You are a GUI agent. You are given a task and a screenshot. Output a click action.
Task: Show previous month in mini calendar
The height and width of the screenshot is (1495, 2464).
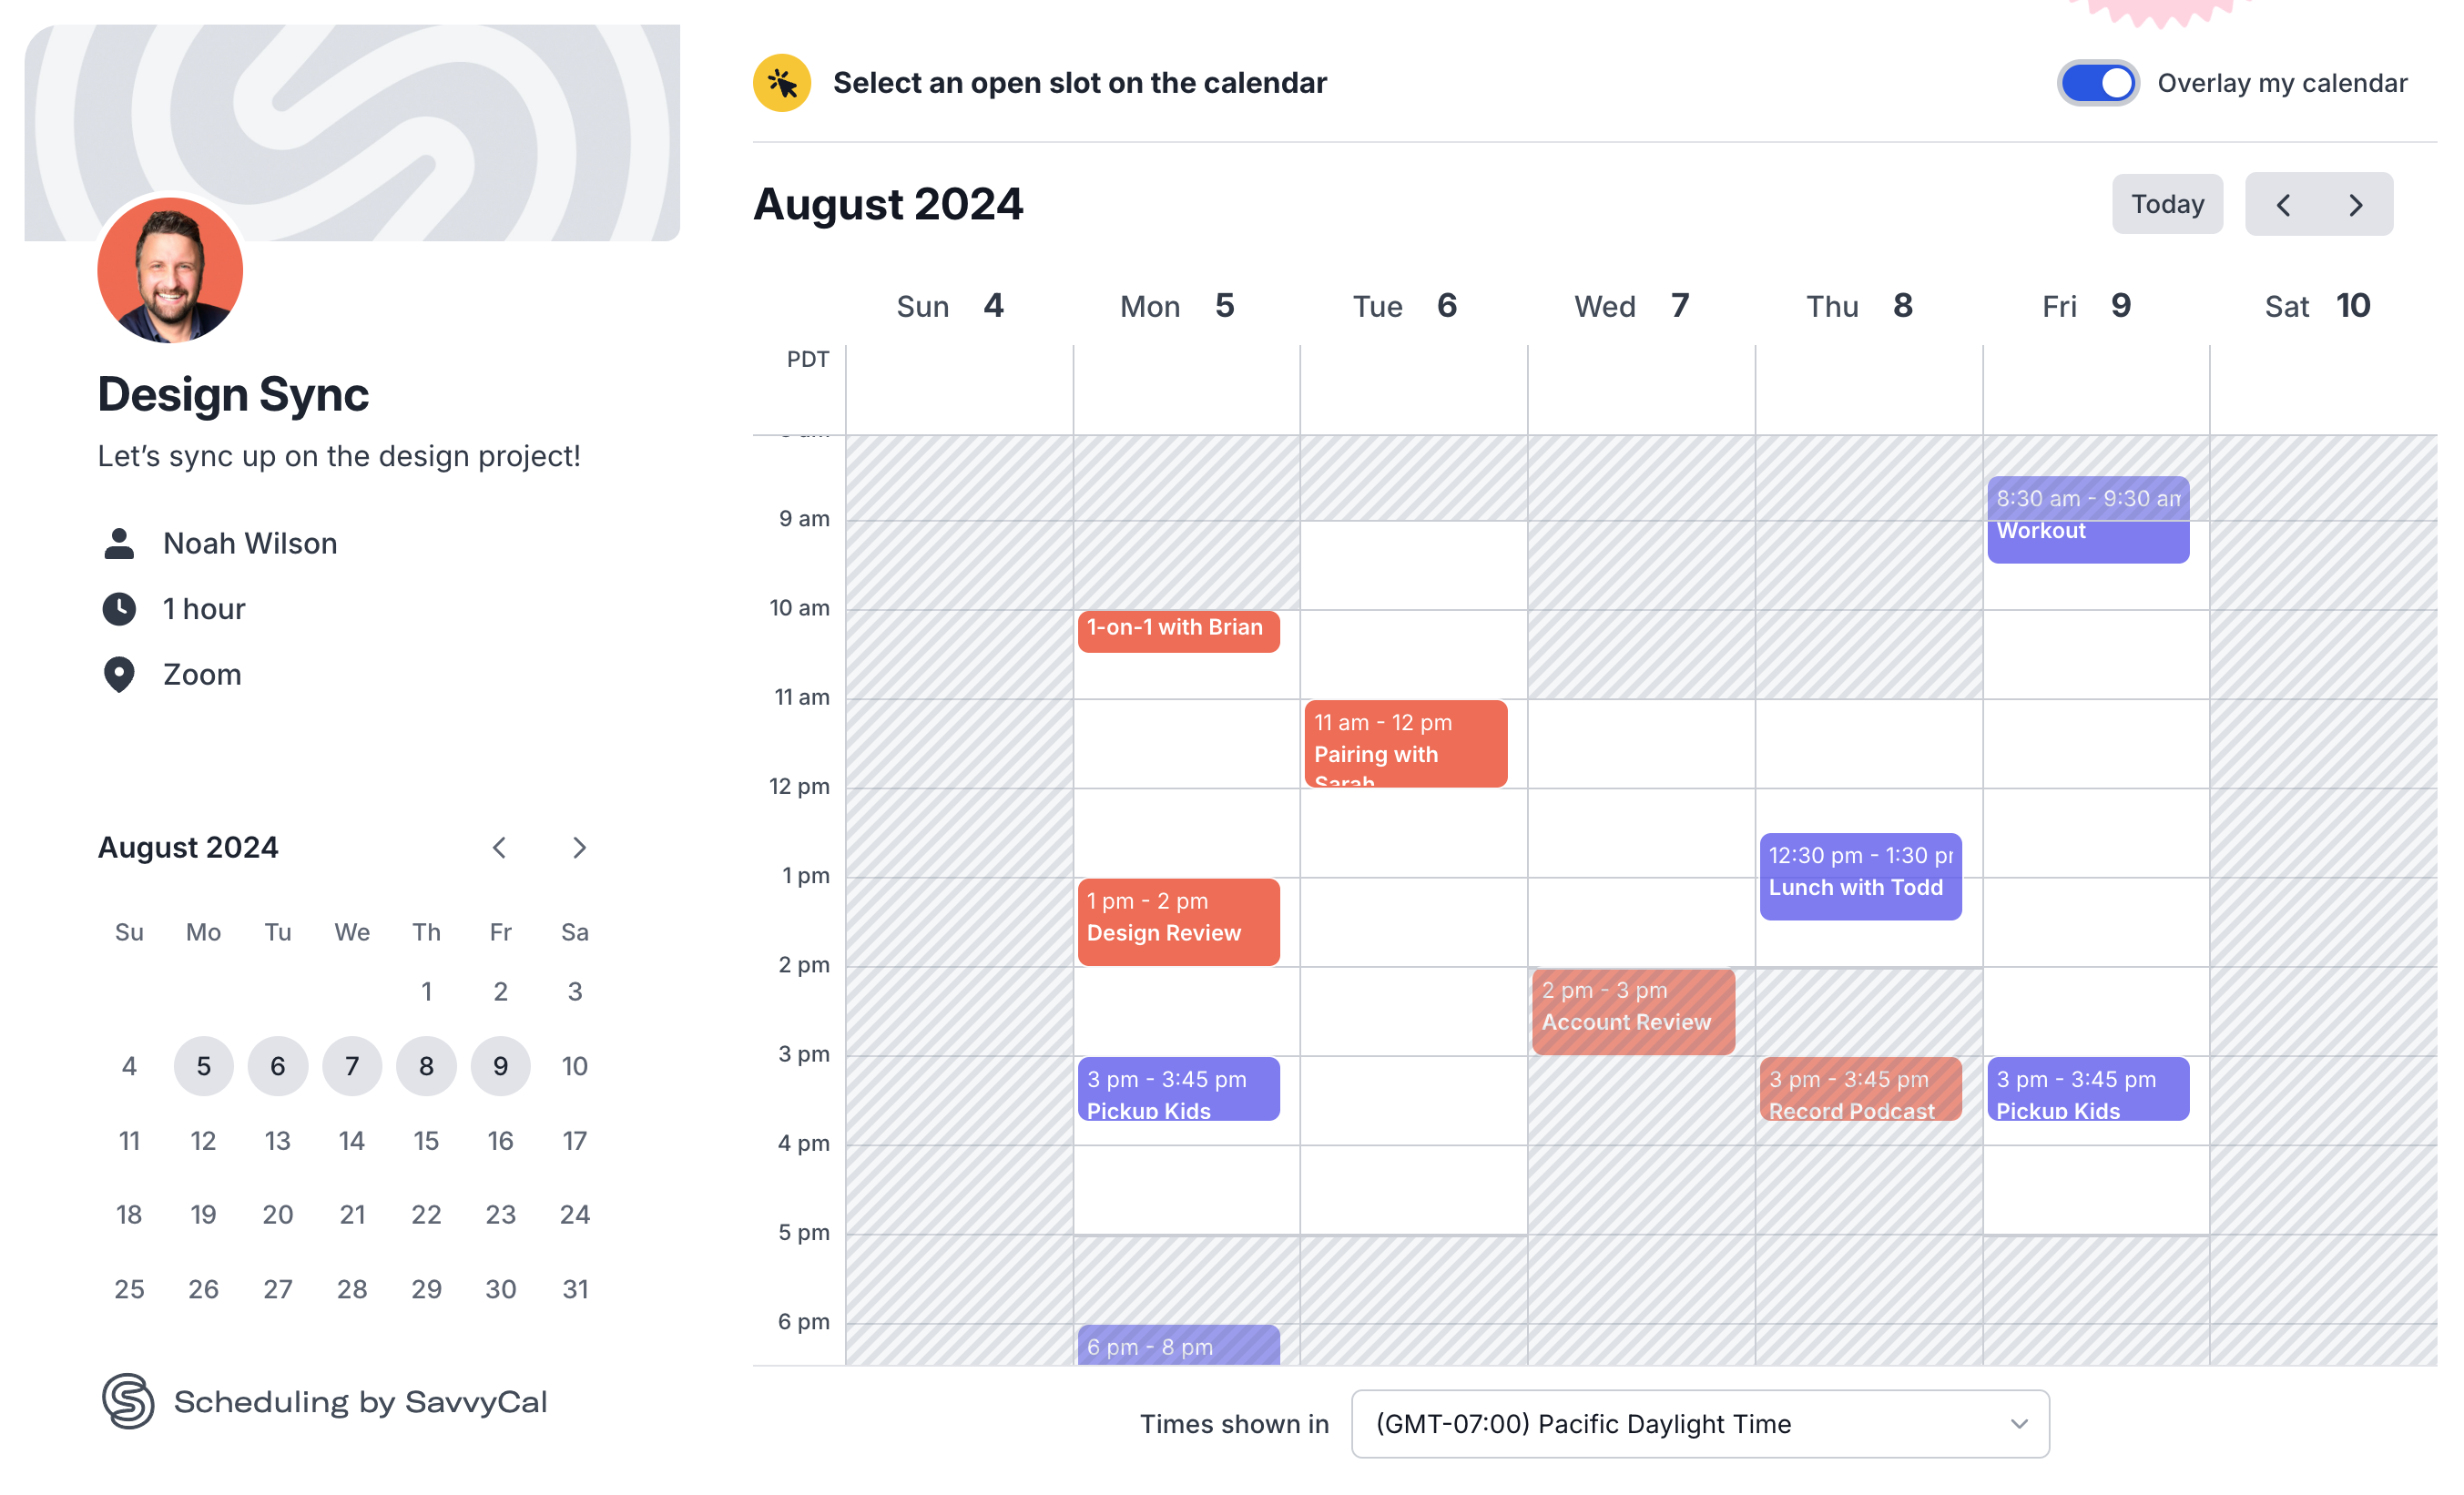[x=499, y=848]
